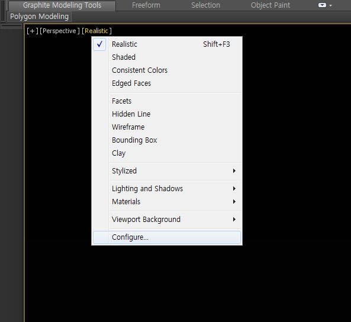Open the ribbon display options dropdown arrow
The height and width of the screenshot is (322, 351).
point(330,5)
